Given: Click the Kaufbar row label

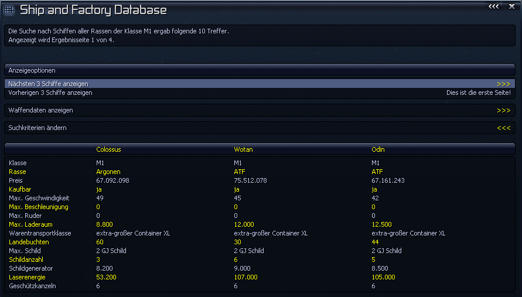Looking at the screenshot, I should pyautogui.click(x=20, y=189).
